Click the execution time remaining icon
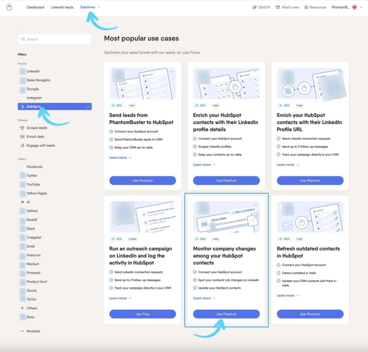Screen dimensions: 368x352 tap(254, 7)
